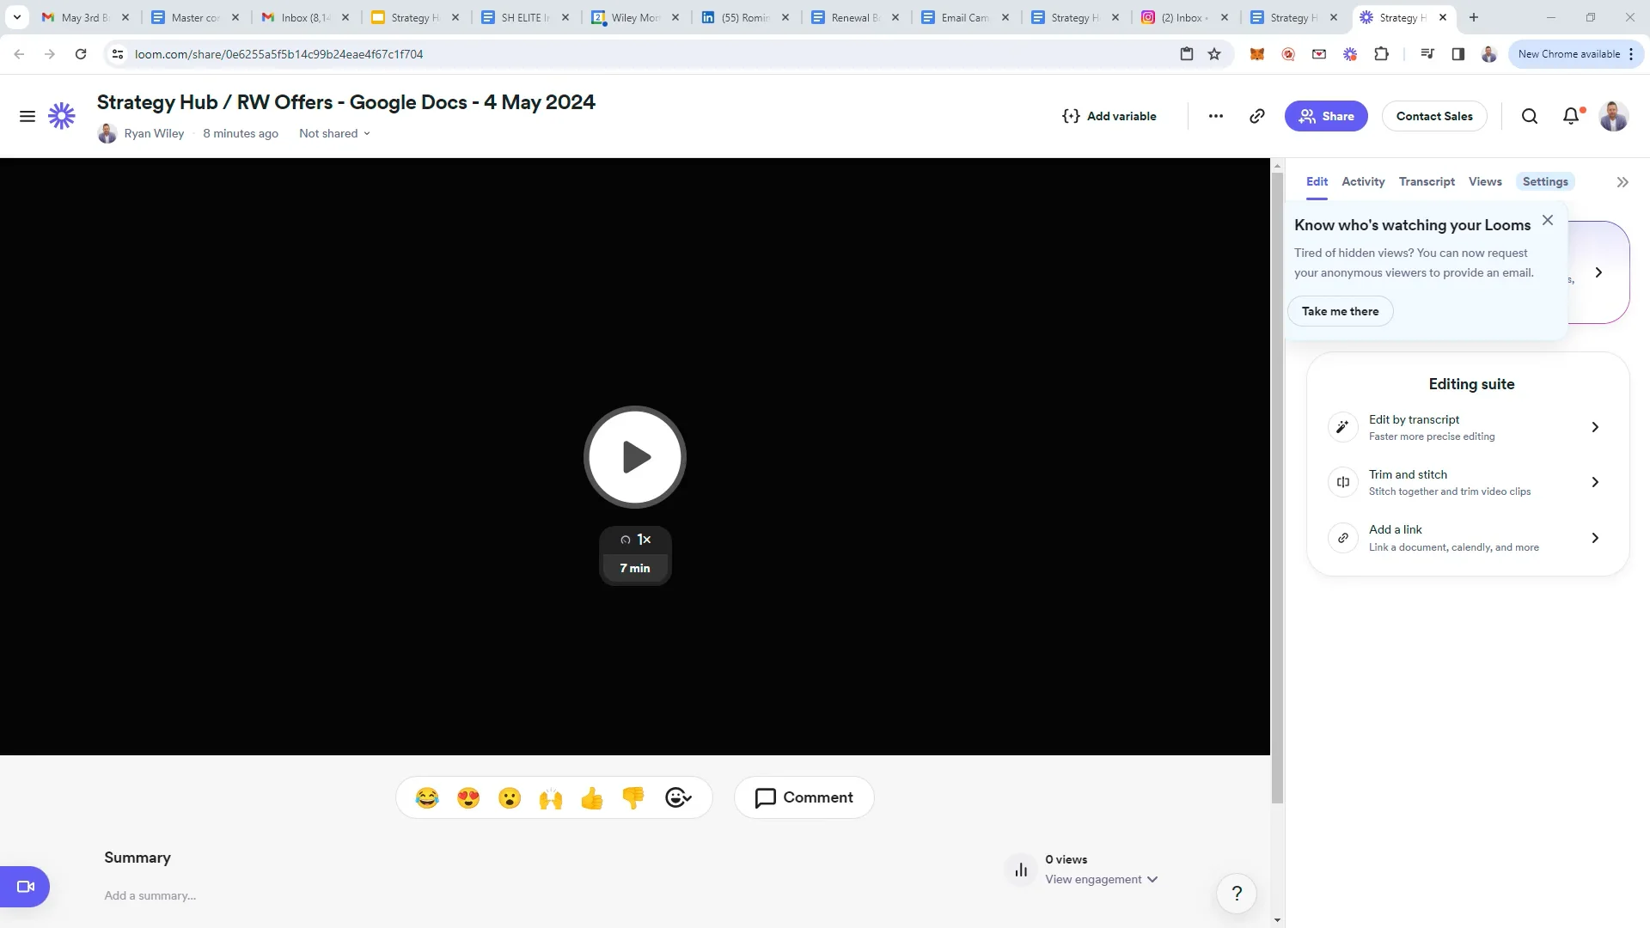Click the Loom logo icon

pyautogui.click(x=61, y=116)
